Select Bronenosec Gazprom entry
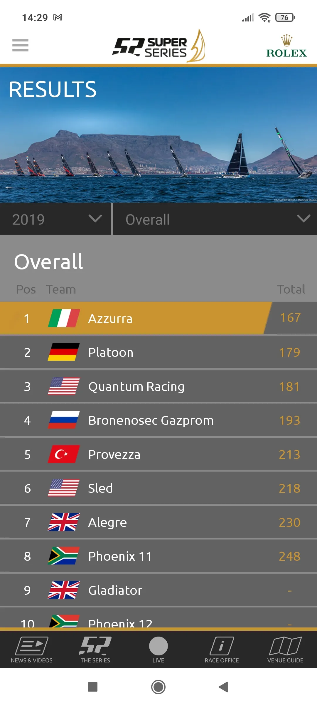Viewport: 317px width, 706px height. coord(158,420)
